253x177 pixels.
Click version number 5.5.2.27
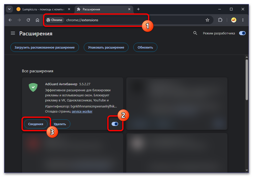coord(85,84)
